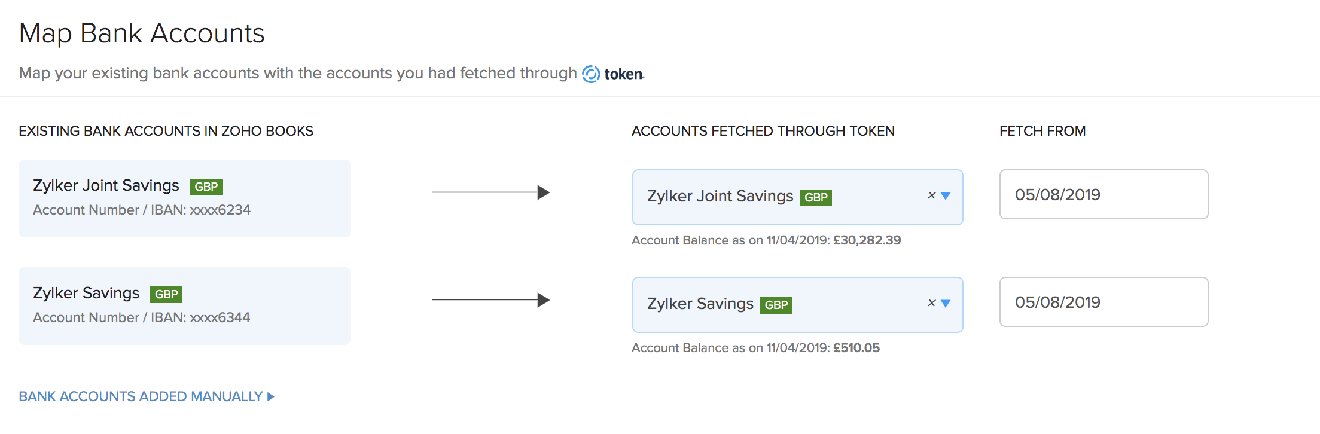Image resolution: width=1320 pixels, height=434 pixels.
Task: Click GBP badge on existing Zylker Joint Savings card
Action: 206,187
